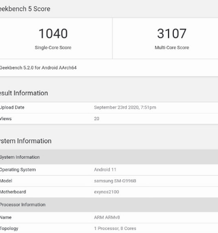Click the Views label
The height and width of the screenshot is (233, 218).
pyautogui.click(x=6, y=119)
